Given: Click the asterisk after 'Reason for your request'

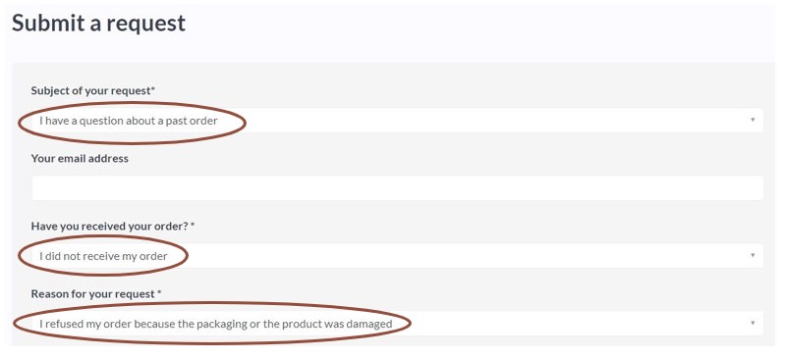Looking at the screenshot, I should click(x=159, y=293).
